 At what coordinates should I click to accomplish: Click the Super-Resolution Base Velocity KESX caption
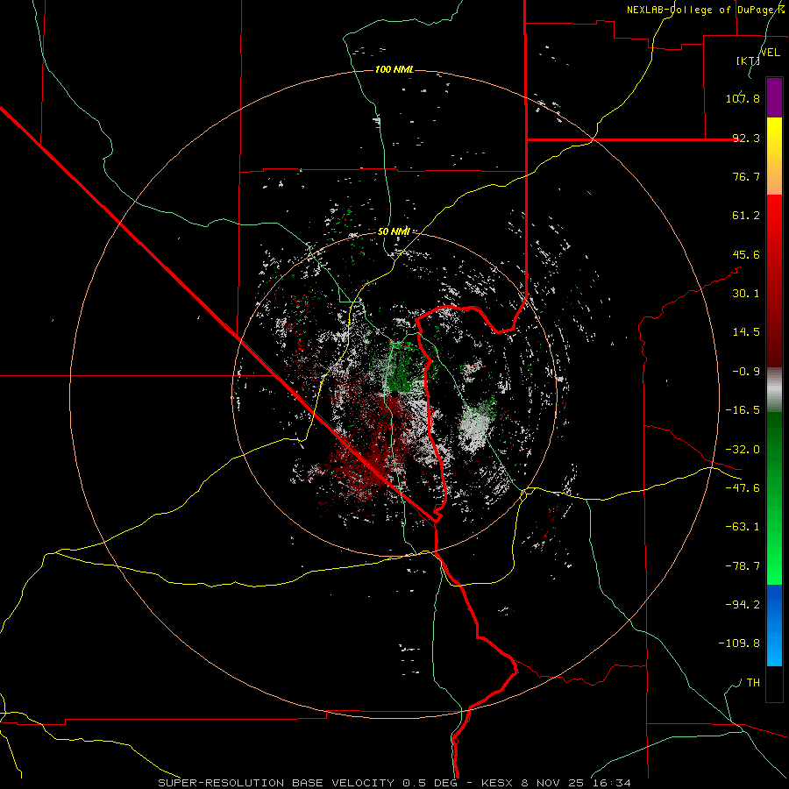tap(394, 783)
